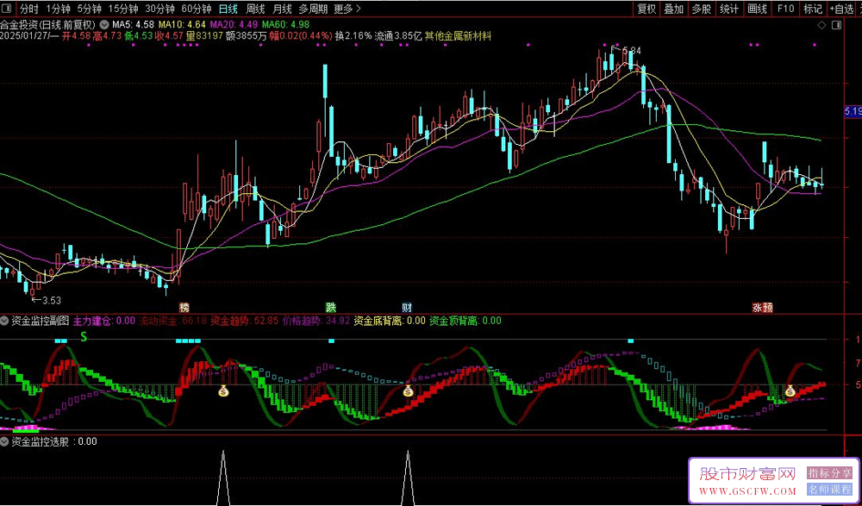This screenshot has width=862, height=506.
Task: Click the 价格趋势 indicator value
Action: [x=316, y=320]
